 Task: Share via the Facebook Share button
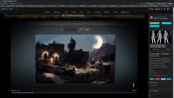tap(152, 79)
